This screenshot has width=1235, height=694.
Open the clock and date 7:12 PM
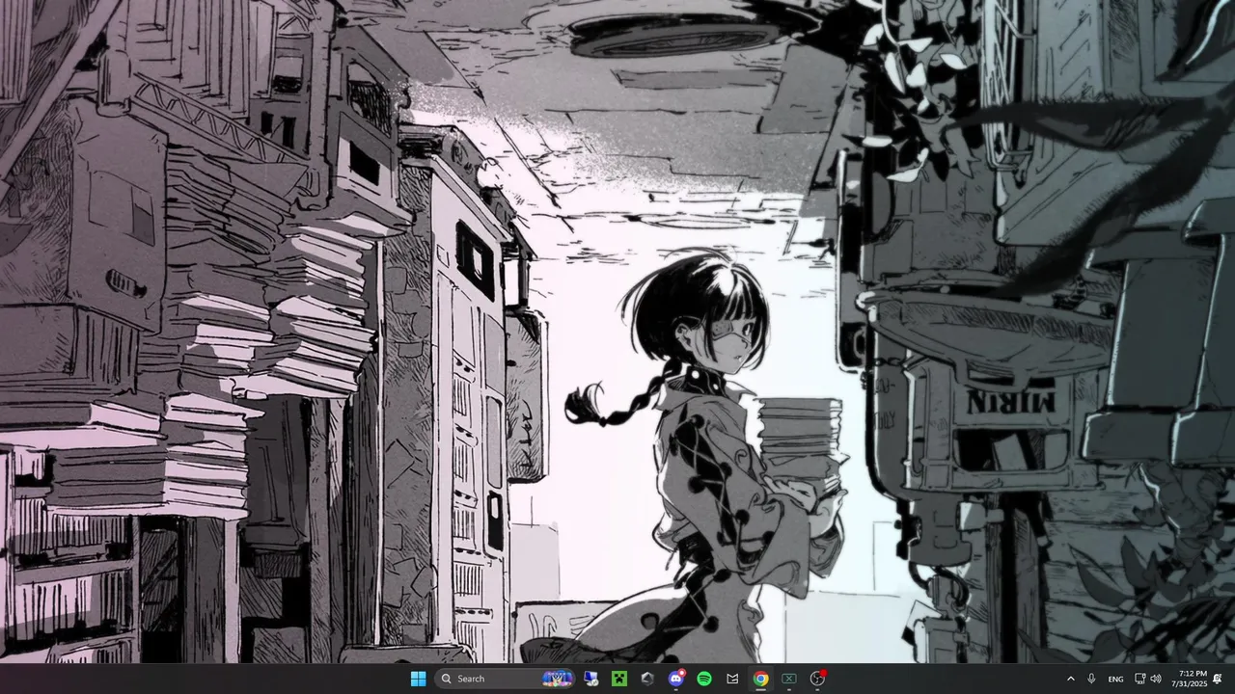[x=1189, y=679]
